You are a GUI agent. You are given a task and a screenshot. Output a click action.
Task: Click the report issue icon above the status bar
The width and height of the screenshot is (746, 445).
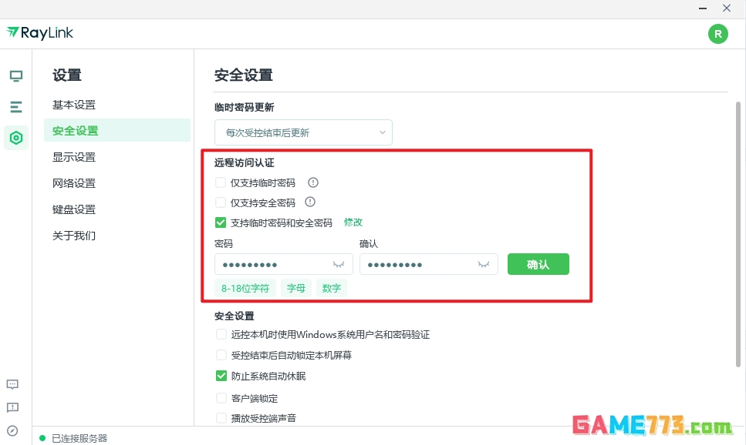coord(12,407)
